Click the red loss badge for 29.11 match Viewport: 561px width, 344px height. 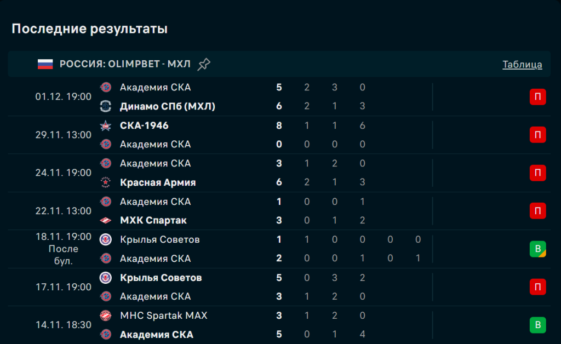(x=537, y=135)
